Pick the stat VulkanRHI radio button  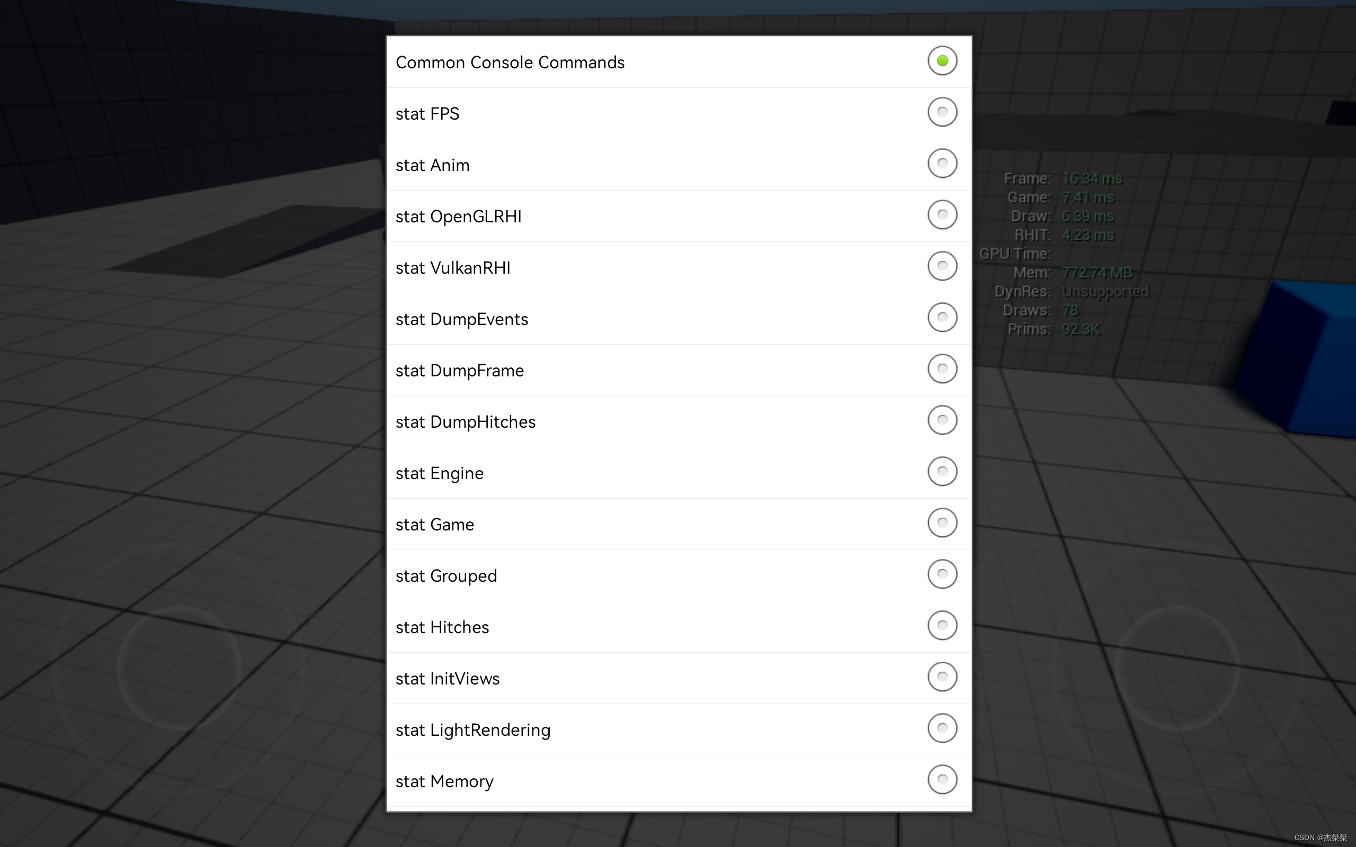pyautogui.click(x=942, y=266)
